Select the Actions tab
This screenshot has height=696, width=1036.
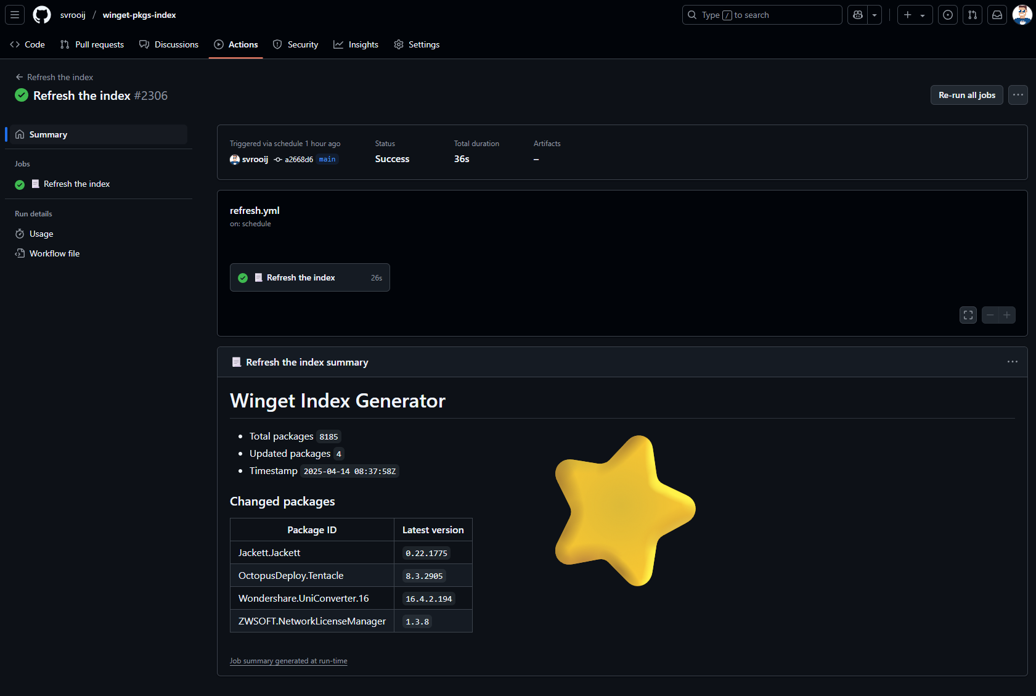pyautogui.click(x=236, y=44)
